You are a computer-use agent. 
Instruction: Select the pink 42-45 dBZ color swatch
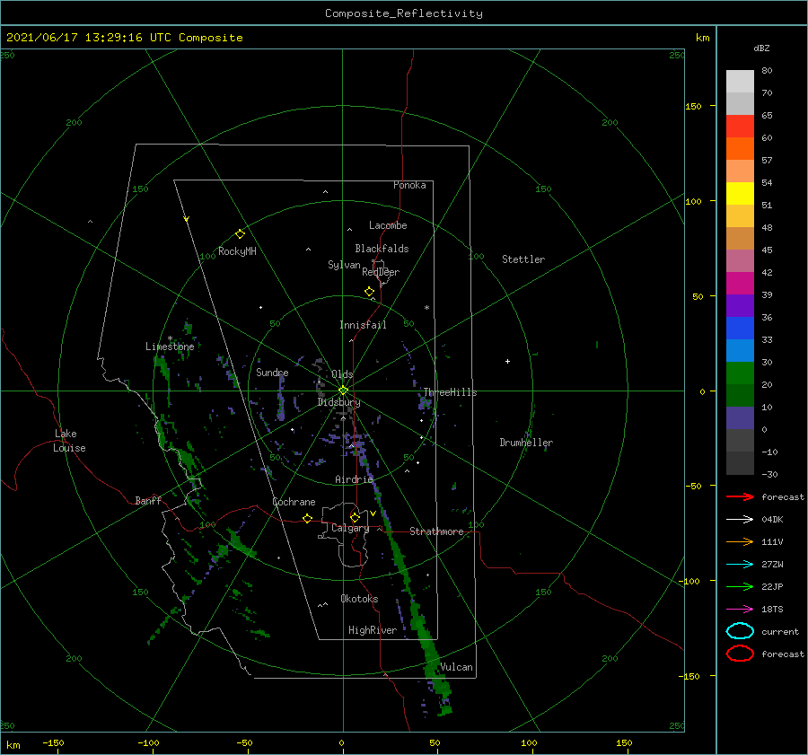740,261
